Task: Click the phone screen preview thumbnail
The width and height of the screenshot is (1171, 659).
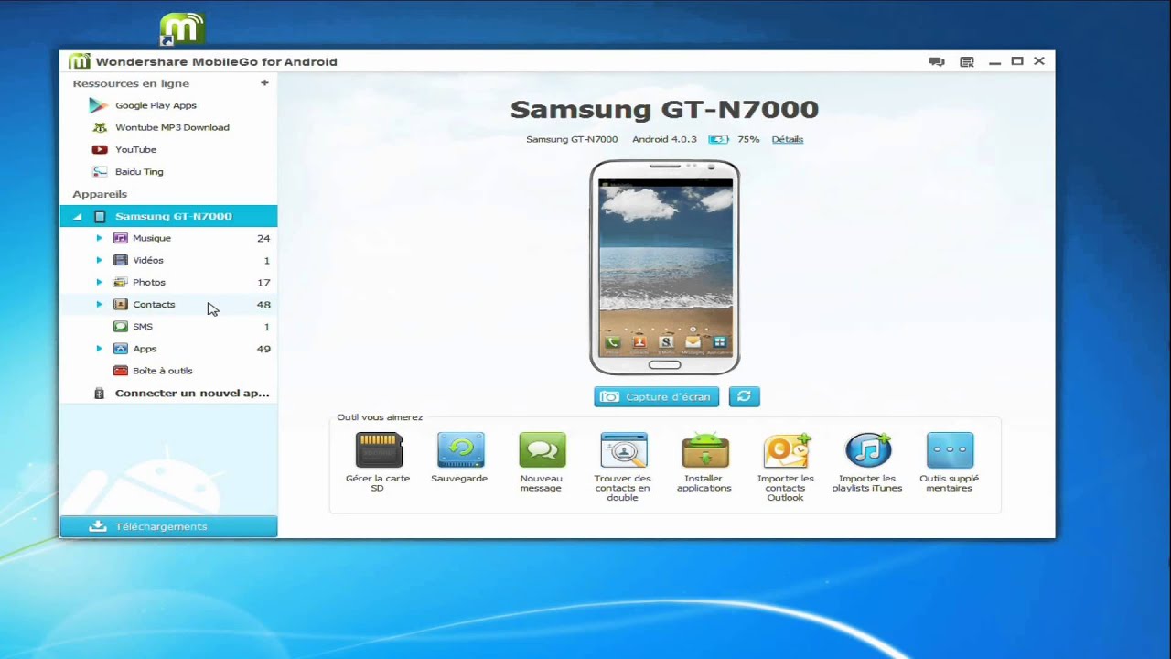Action: pyautogui.click(x=665, y=267)
